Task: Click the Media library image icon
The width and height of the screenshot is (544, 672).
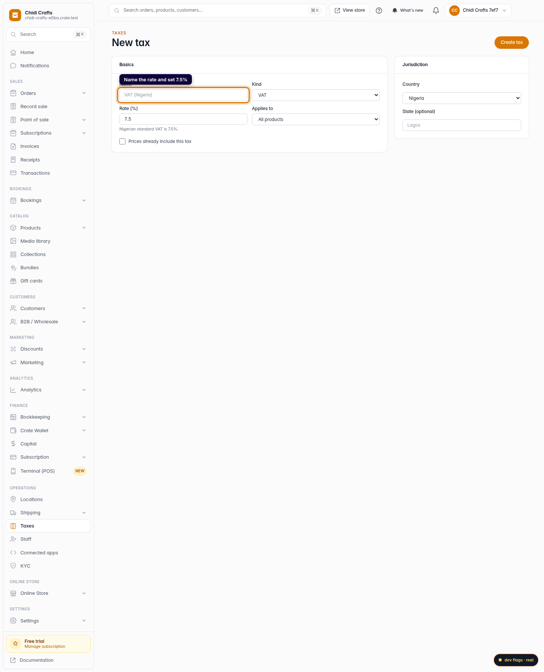Action: pyautogui.click(x=13, y=241)
